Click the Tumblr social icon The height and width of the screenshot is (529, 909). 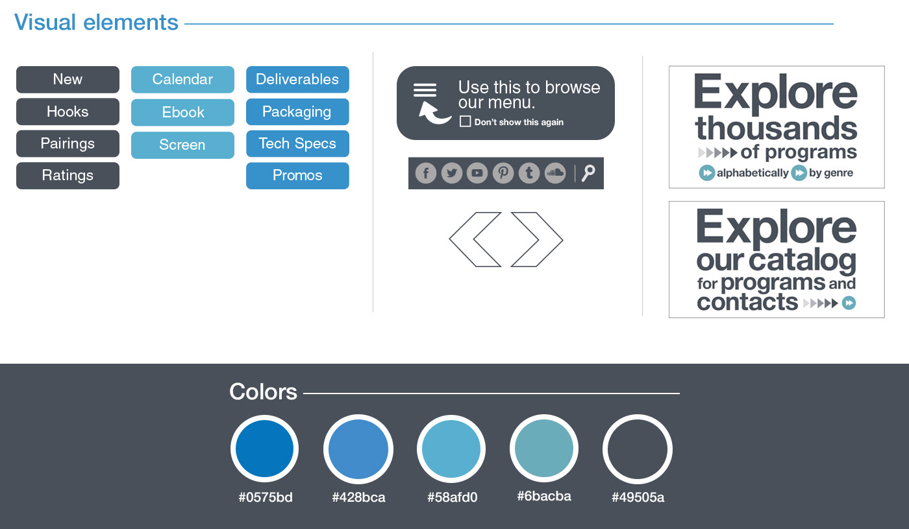coord(529,173)
